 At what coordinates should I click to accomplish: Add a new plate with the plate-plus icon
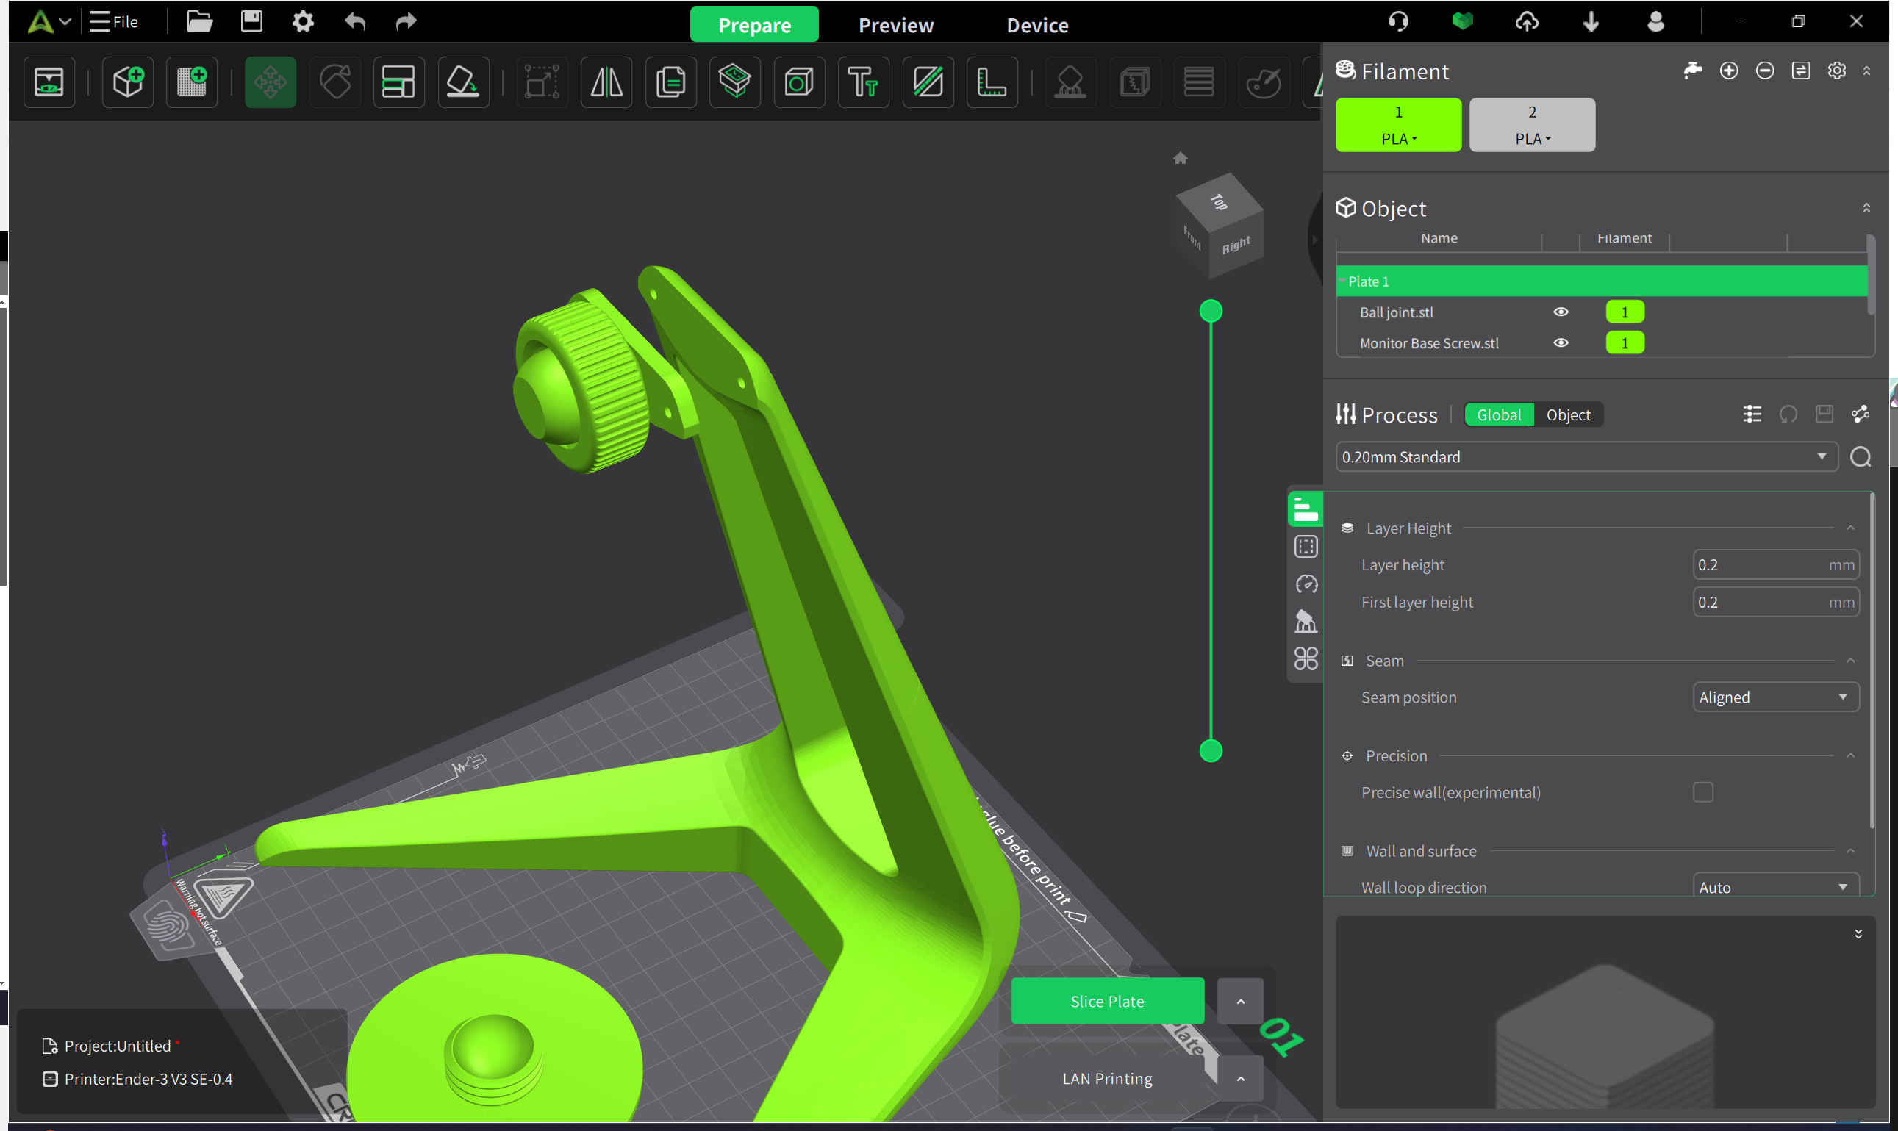[192, 82]
